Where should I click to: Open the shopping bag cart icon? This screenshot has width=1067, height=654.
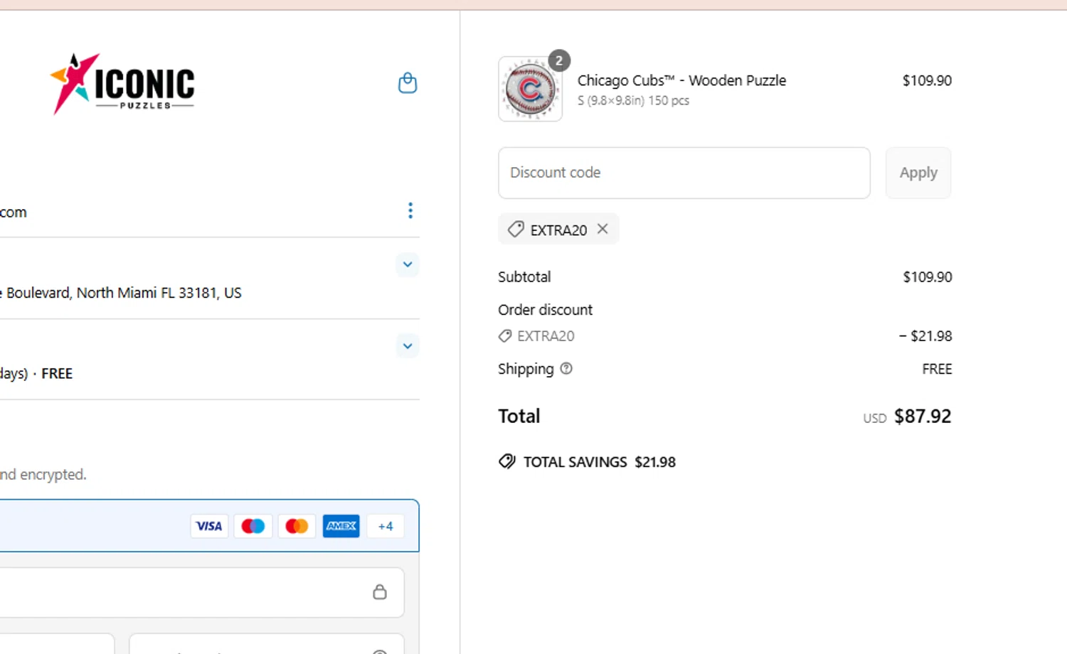click(408, 83)
